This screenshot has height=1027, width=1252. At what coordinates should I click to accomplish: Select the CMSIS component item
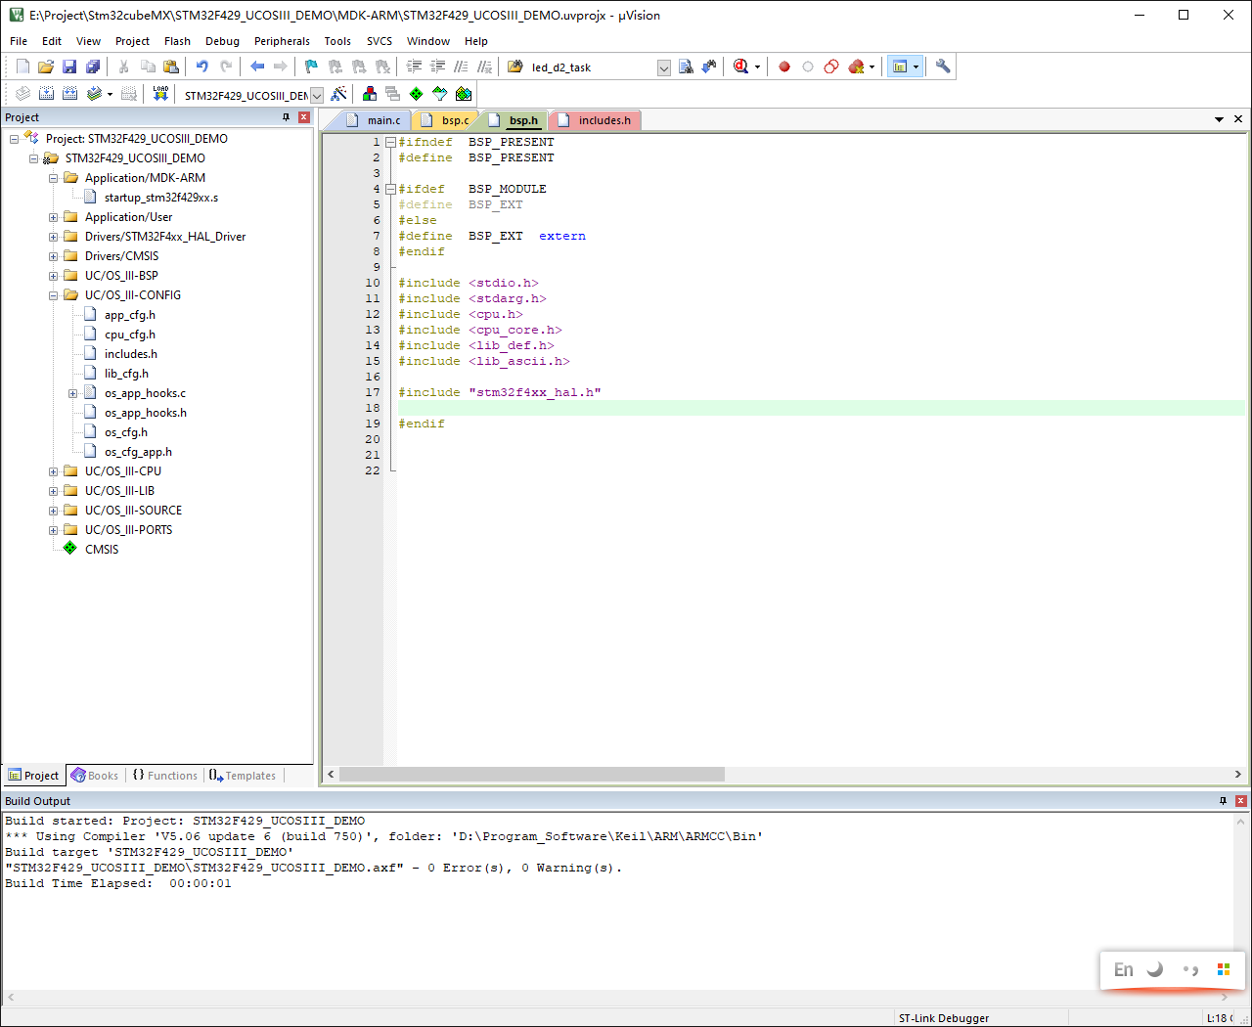pos(102,550)
